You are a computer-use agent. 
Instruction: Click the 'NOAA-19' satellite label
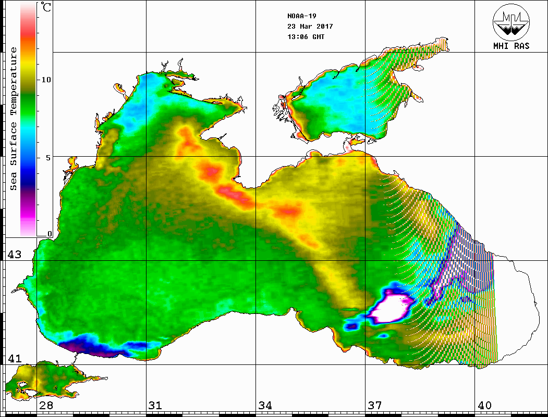click(302, 16)
